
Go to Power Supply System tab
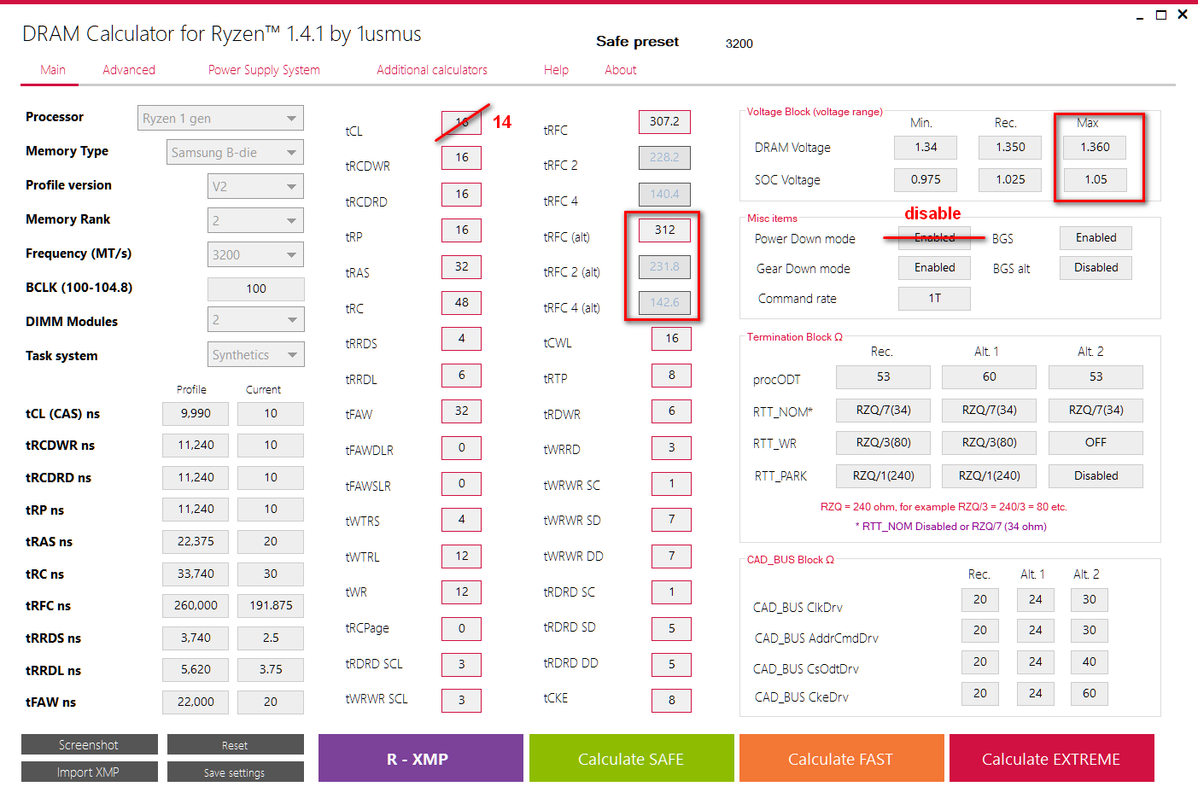tap(264, 70)
